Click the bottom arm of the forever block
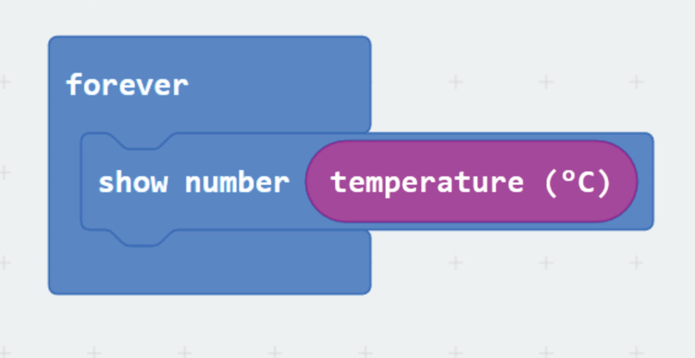This screenshot has height=358, width=695. pos(210,270)
